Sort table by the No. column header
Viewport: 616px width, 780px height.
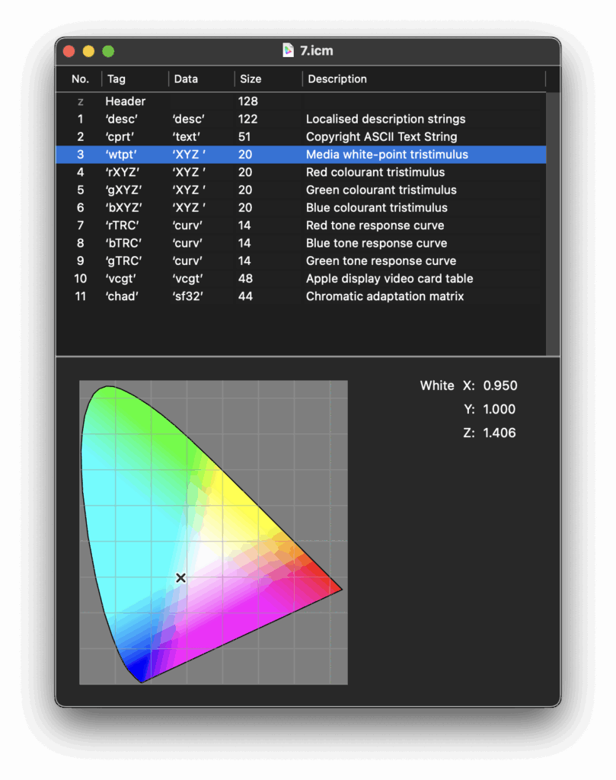(x=80, y=79)
